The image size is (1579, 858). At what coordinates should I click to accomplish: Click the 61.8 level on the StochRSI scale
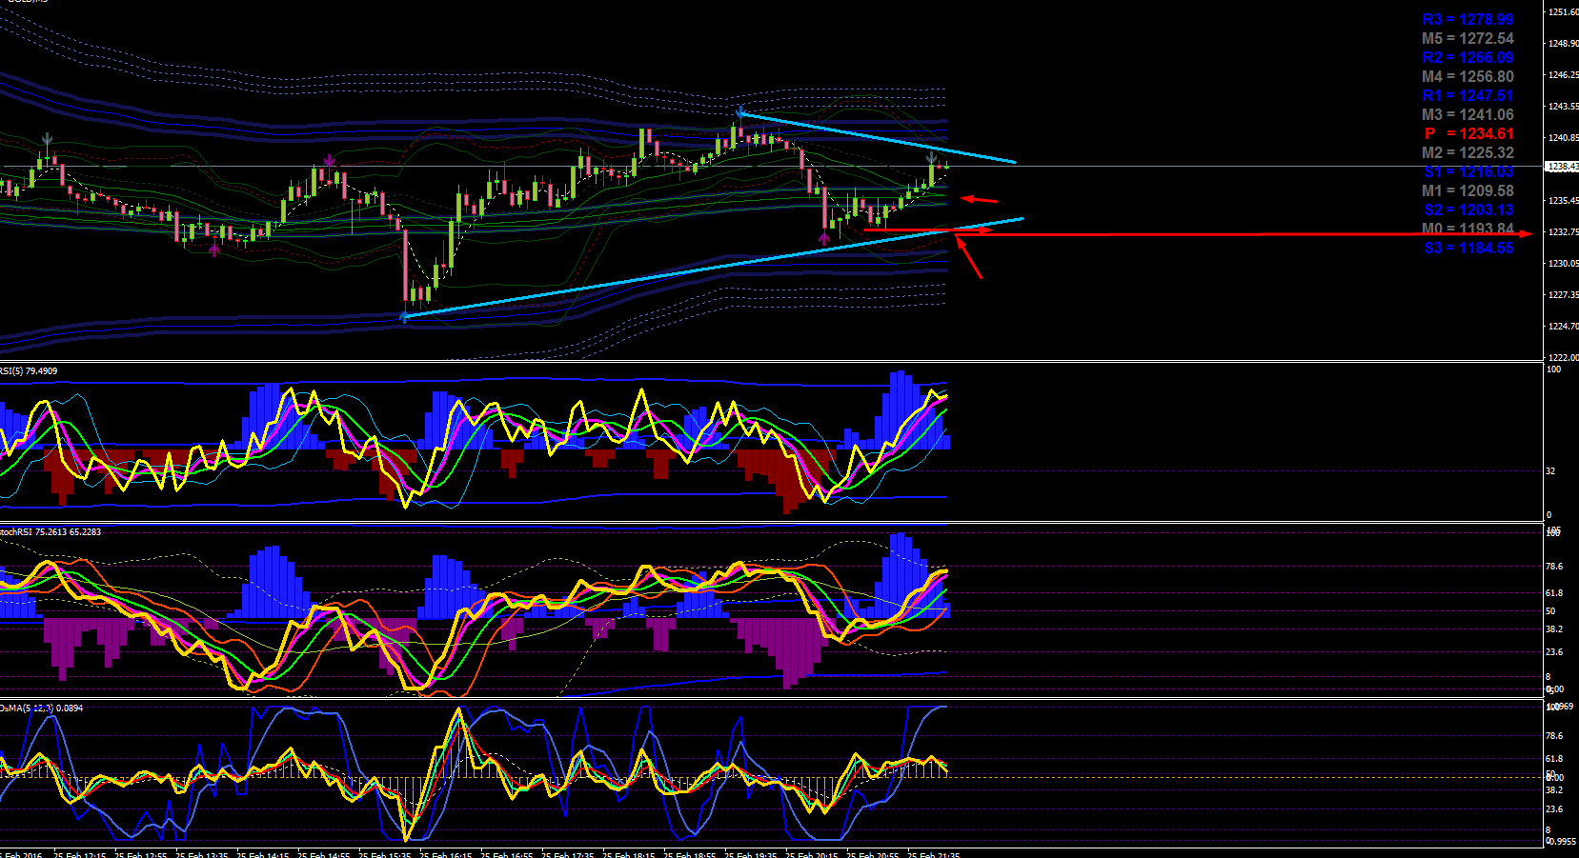[1554, 593]
